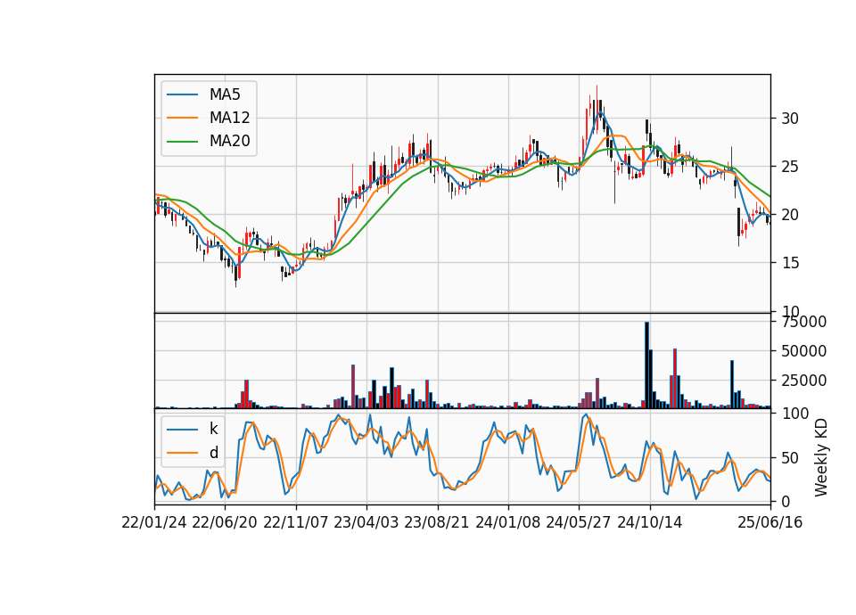The image size is (856, 615).
Task: Click the MA12 legend label
Action: coord(229,118)
